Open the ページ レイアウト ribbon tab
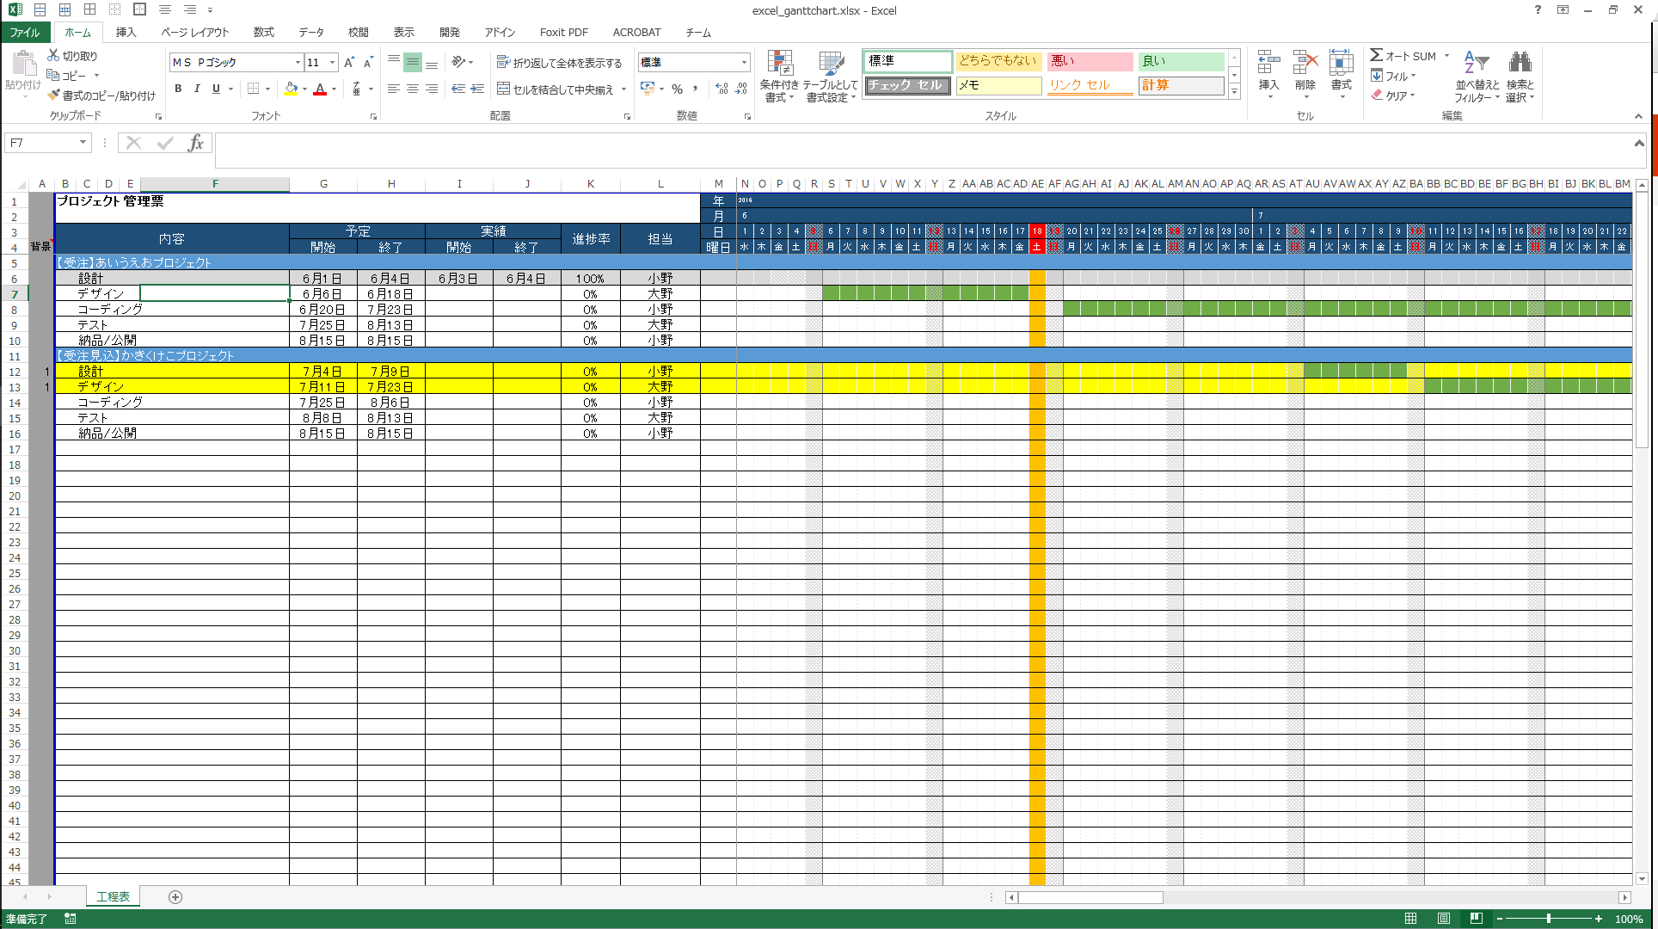The height and width of the screenshot is (929, 1658). (195, 33)
